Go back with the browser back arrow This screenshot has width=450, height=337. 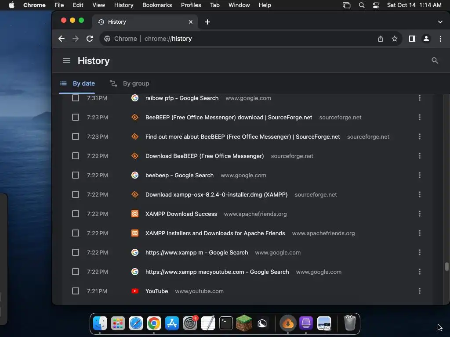[62, 39]
